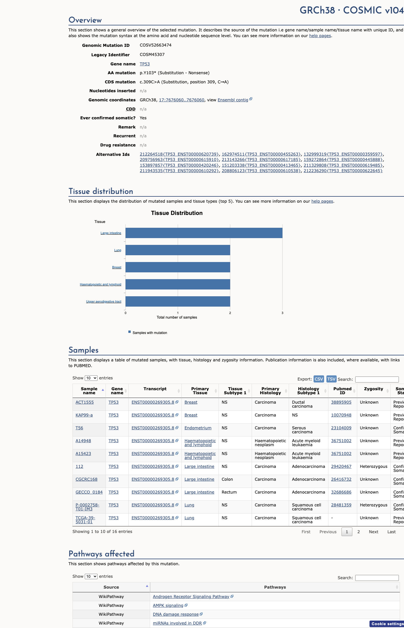The width and height of the screenshot is (404, 628).
Task: Open sample ACT1555
Action: pos(84,402)
